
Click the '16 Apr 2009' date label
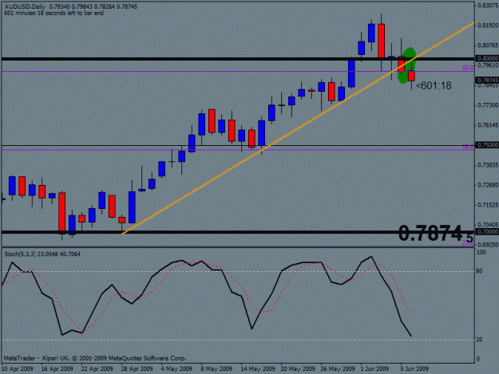coord(57,369)
